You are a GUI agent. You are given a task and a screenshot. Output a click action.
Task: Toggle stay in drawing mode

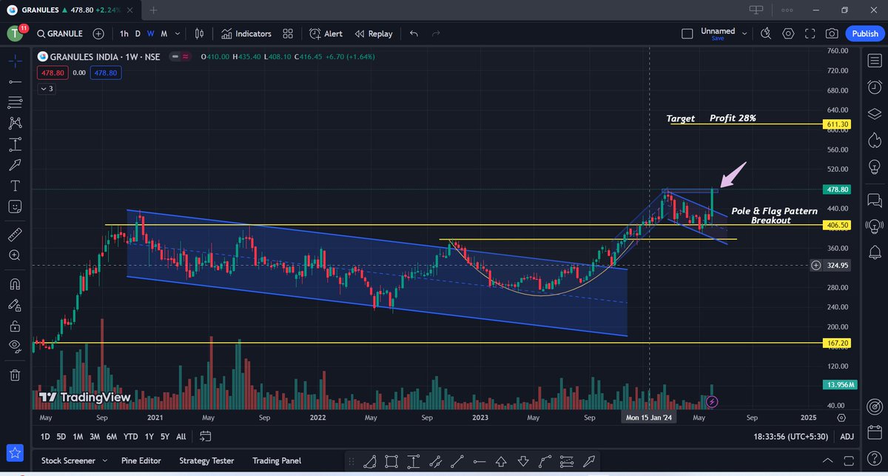click(15, 304)
